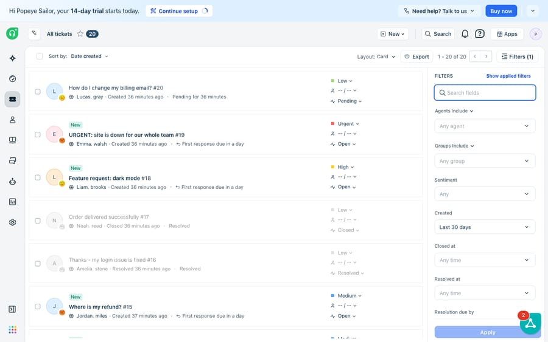548x342 pixels.
Task: Select checkbox for billing email ticket #20
Action: click(x=37, y=91)
